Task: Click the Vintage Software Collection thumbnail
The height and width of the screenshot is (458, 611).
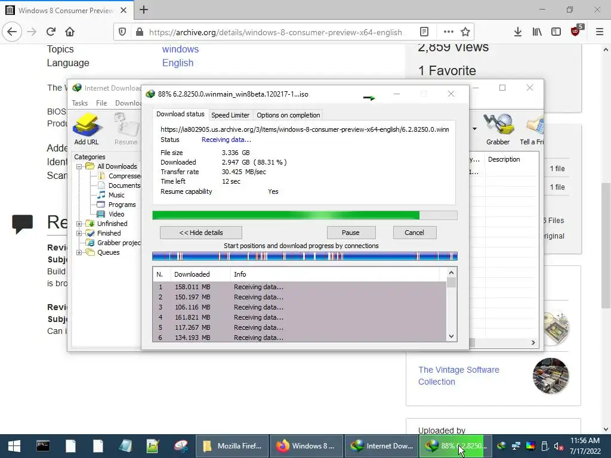Action: coord(550,376)
